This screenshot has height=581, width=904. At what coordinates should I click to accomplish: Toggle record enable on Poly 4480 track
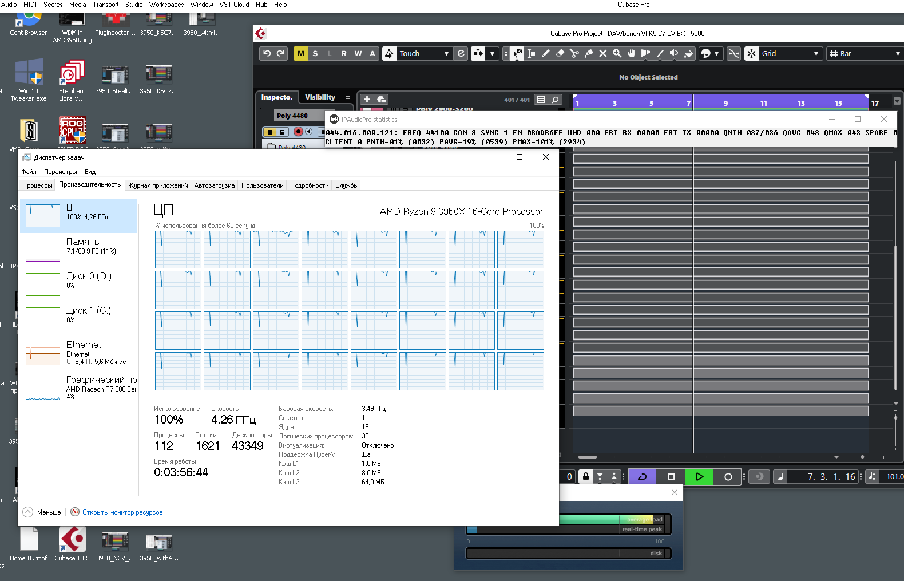pyautogui.click(x=298, y=132)
